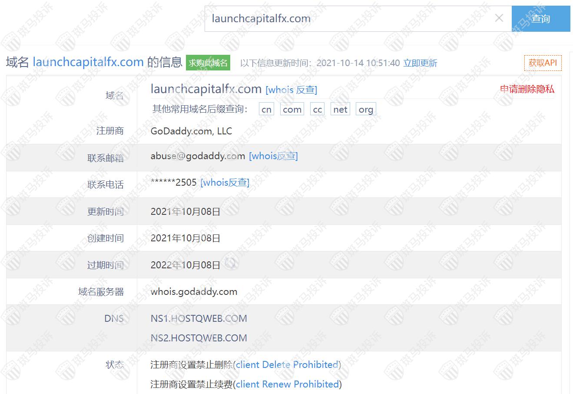Image resolution: width=573 pixels, height=394 pixels.
Task: Click the NS1.HOSTQWEB.COM DNS entry
Action: click(199, 318)
